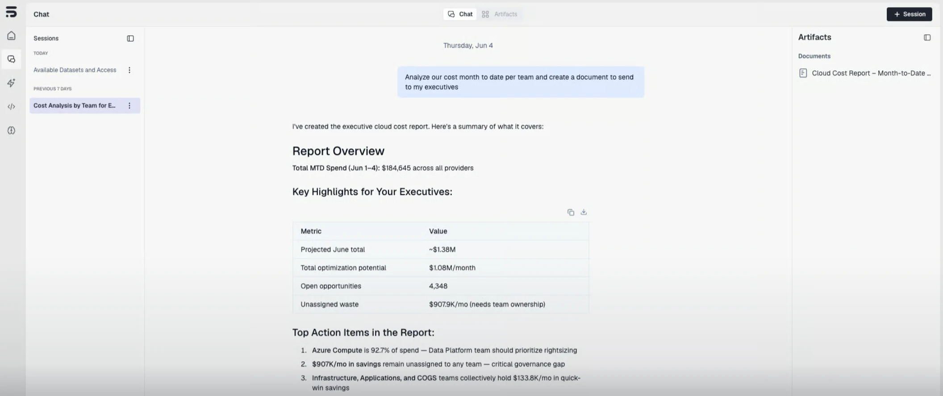Start a new session with the Session button

coord(909,14)
